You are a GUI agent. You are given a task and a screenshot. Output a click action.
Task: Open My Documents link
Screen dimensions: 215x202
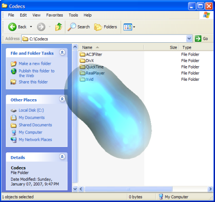(32, 118)
